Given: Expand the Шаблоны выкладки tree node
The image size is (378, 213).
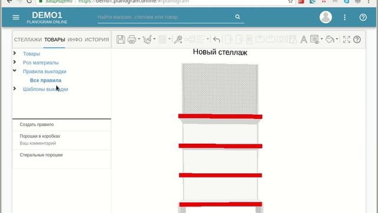Looking at the screenshot, I should click(x=15, y=89).
